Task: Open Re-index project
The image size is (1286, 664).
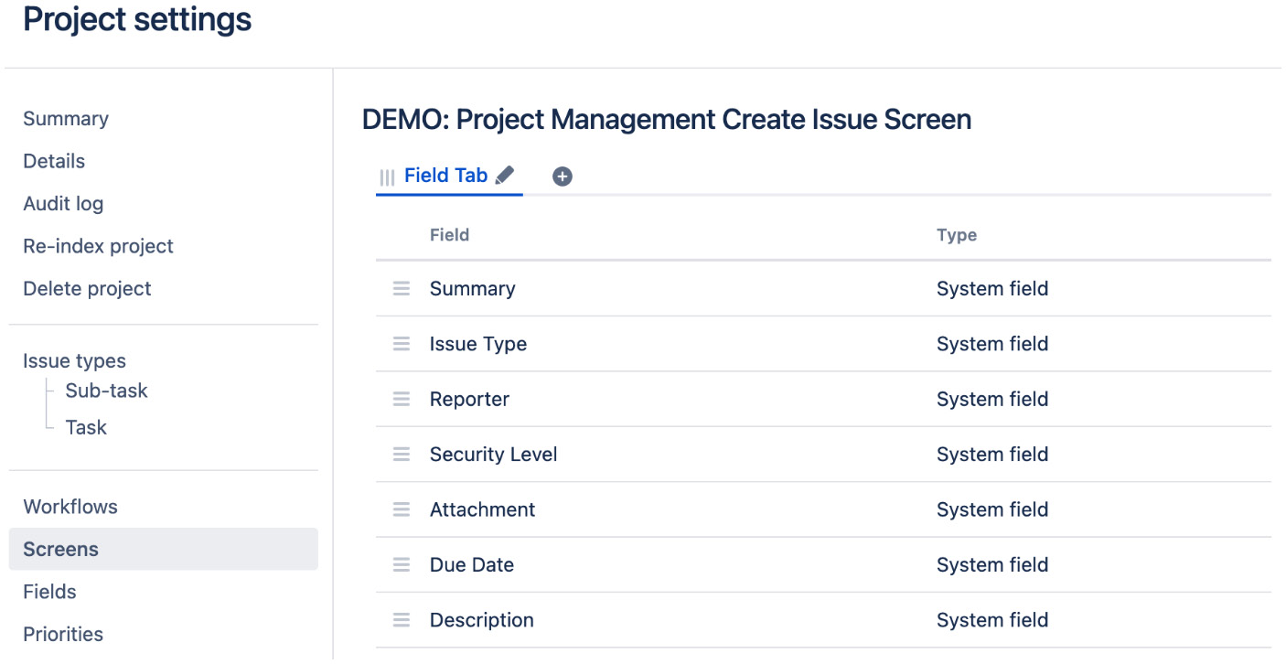Action: [x=98, y=246]
